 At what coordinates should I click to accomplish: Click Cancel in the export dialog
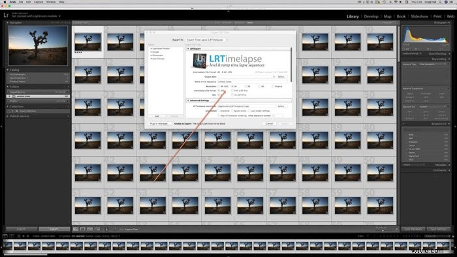[x=269, y=124]
